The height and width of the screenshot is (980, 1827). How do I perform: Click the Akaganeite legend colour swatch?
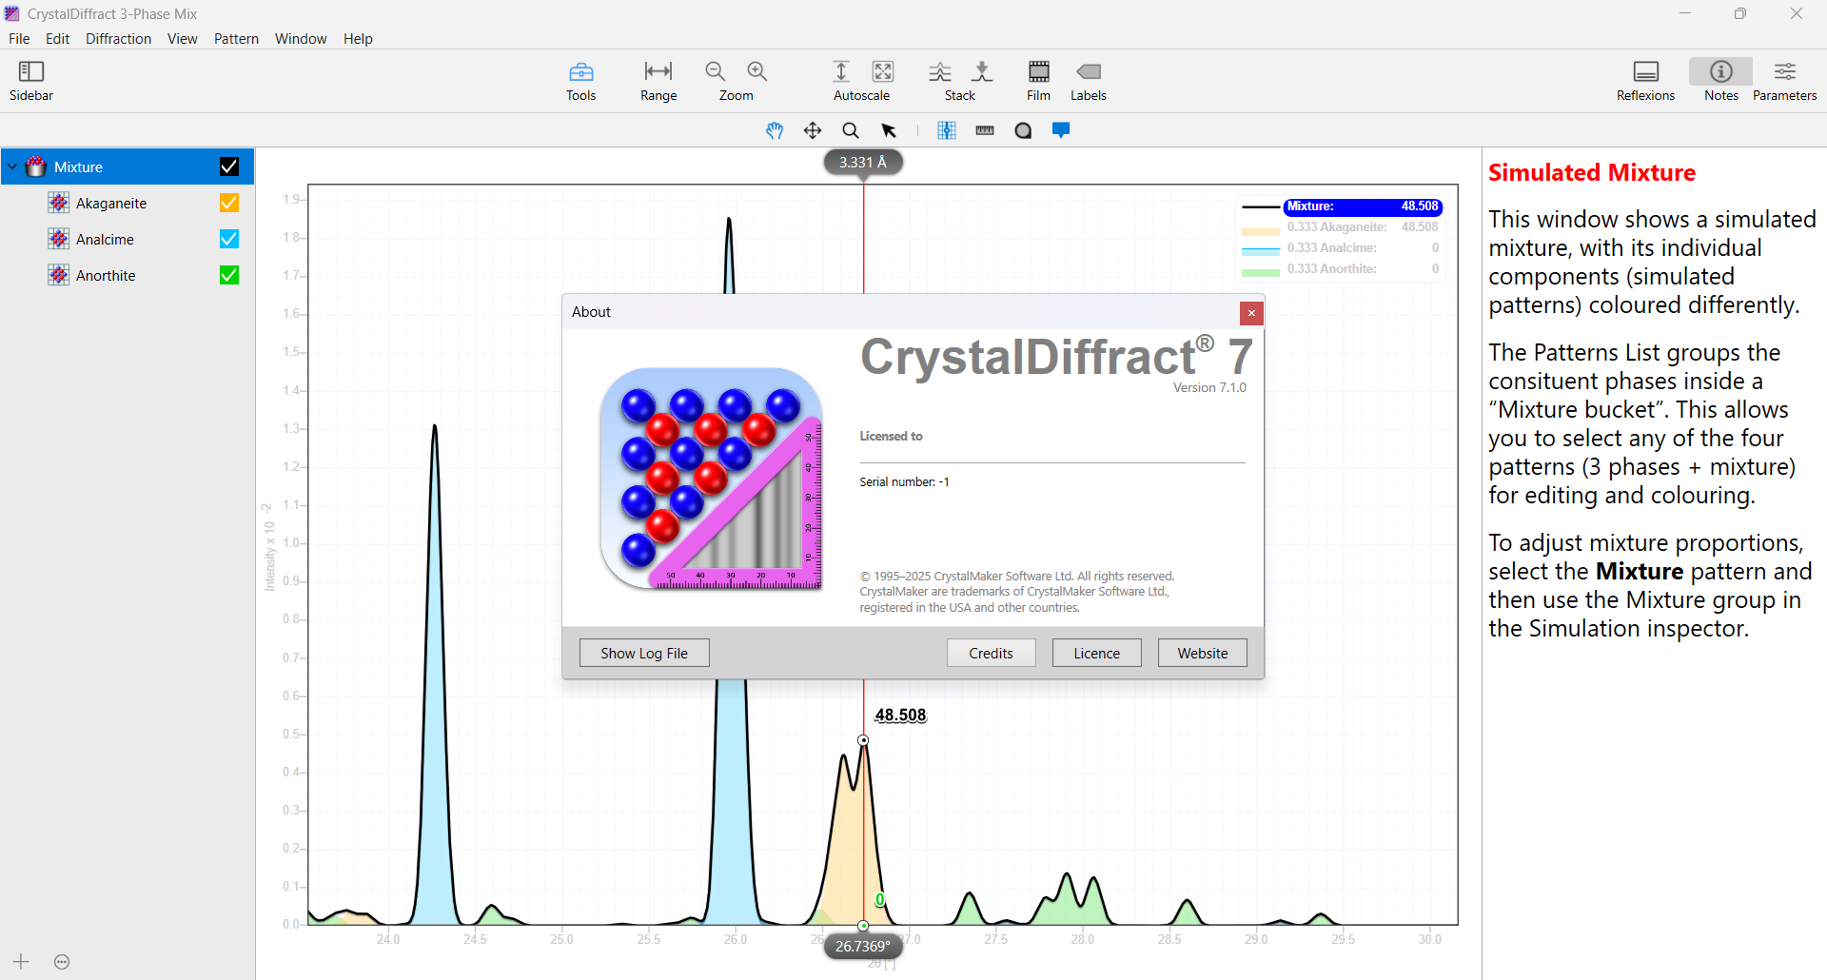(x=1261, y=230)
